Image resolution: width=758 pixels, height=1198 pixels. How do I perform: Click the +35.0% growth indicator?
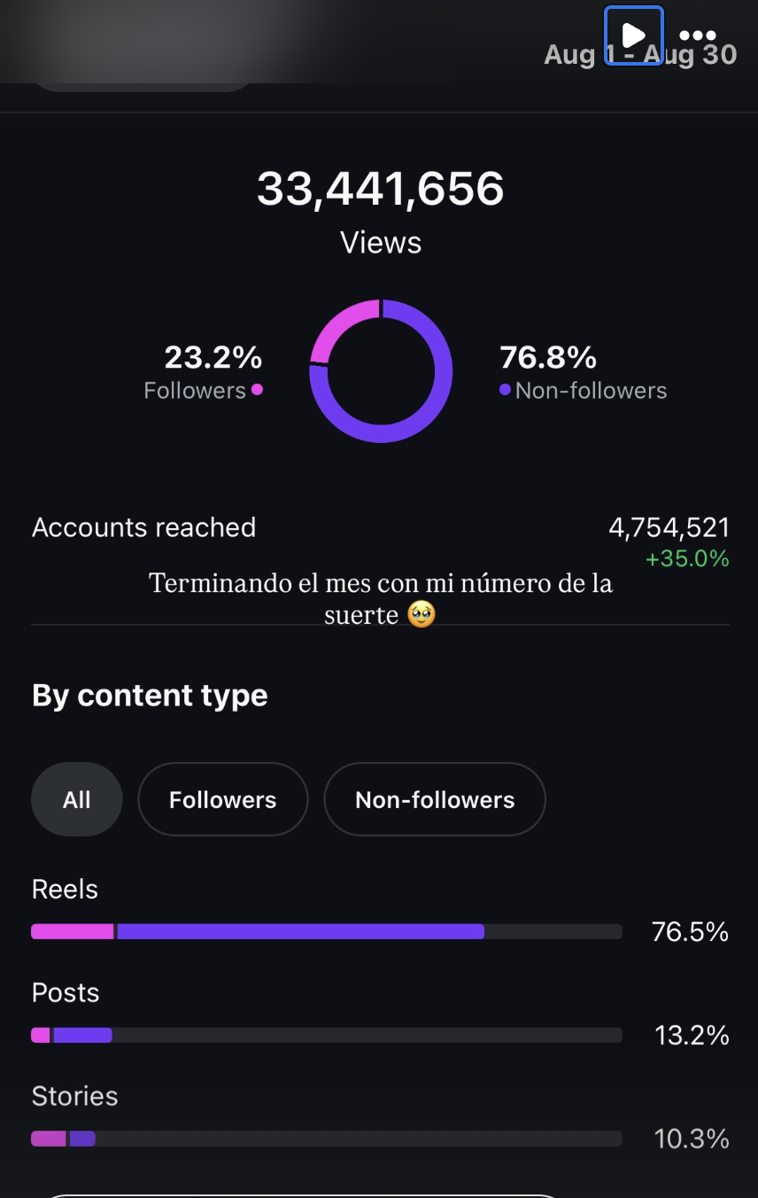pyautogui.click(x=687, y=559)
